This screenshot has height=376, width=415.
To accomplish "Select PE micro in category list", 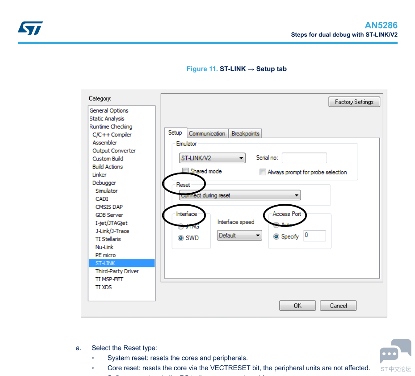I will point(105,255).
